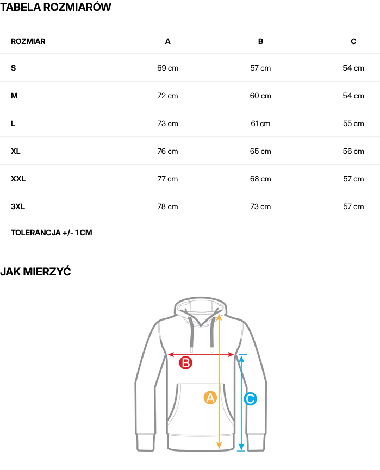Click the JAK MIERZYĆ heading
This screenshot has height=470, width=380.
(36, 272)
